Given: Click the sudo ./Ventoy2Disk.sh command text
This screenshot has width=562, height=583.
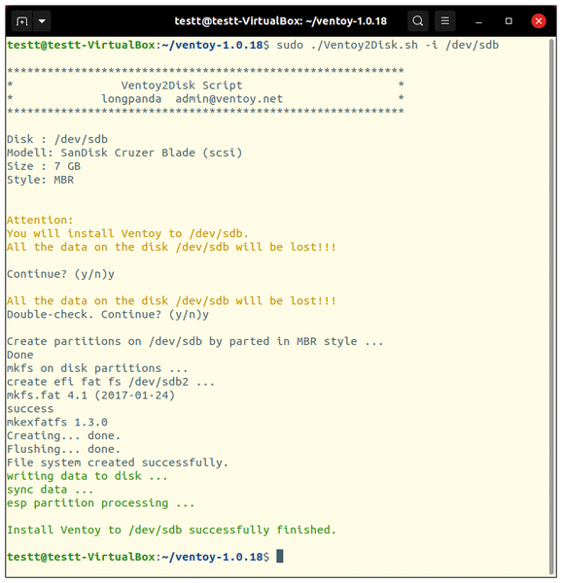Looking at the screenshot, I should (388, 45).
